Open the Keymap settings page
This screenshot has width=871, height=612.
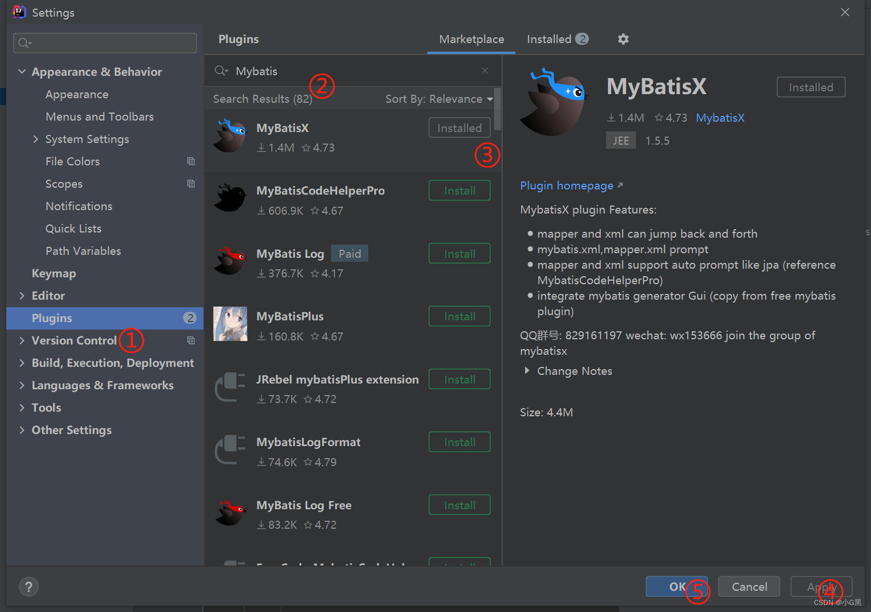(x=53, y=273)
